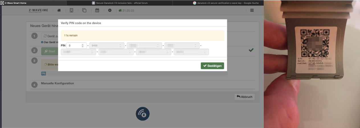
Task: Click the stepper arrows in first PIN field
Action: click(x=83, y=46)
